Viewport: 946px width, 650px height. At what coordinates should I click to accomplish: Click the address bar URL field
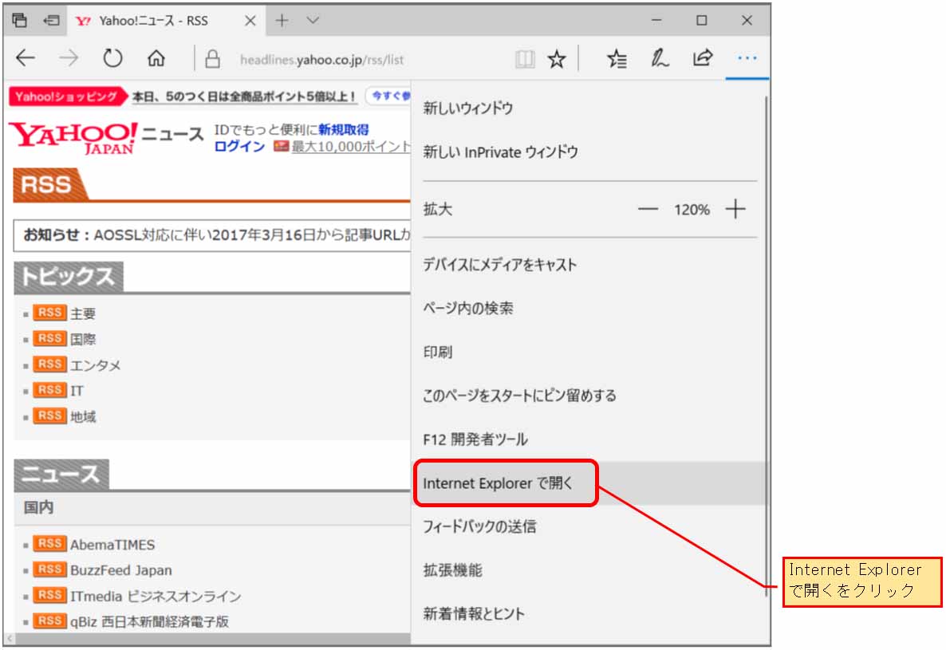[x=321, y=60]
